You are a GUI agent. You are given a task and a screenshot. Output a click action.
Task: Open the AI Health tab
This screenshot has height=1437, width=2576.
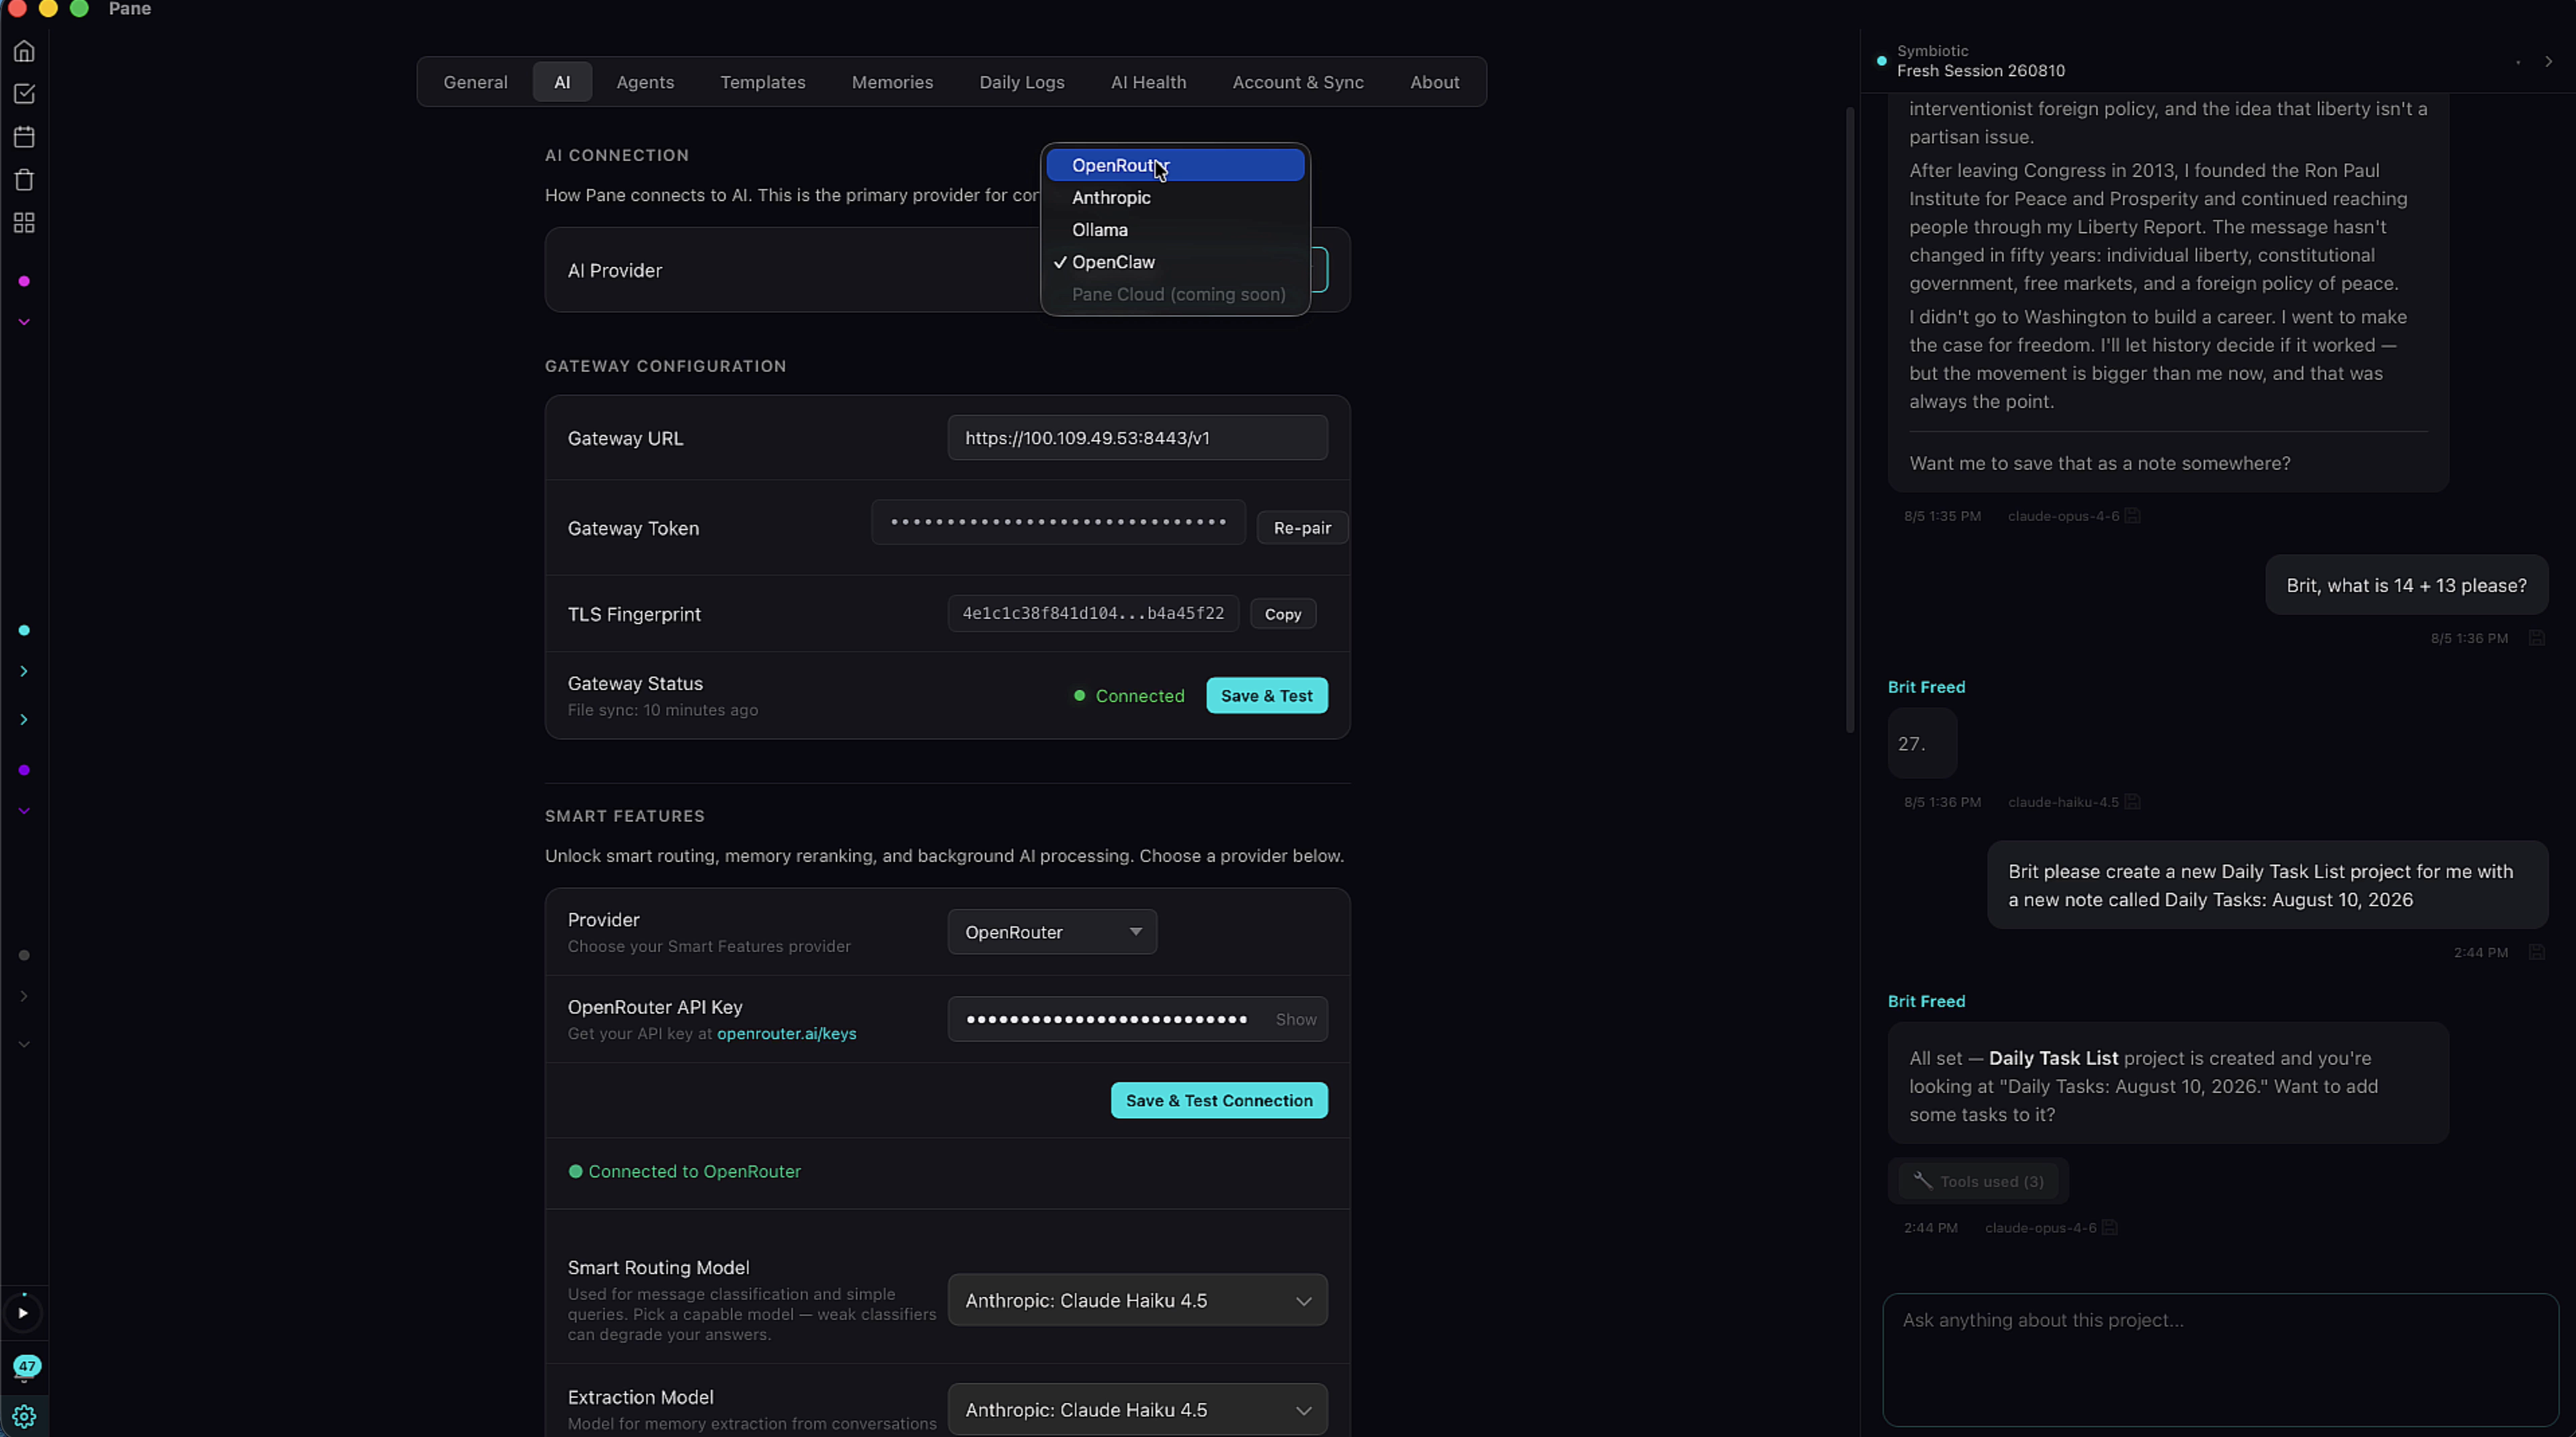point(1148,82)
